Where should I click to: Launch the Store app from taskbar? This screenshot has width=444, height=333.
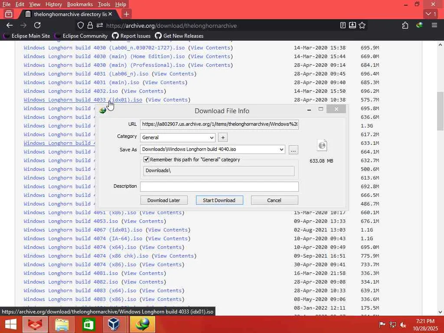tap(88, 324)
